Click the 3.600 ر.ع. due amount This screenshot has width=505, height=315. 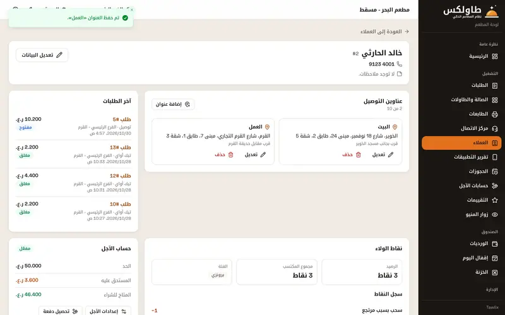[27, 280]
